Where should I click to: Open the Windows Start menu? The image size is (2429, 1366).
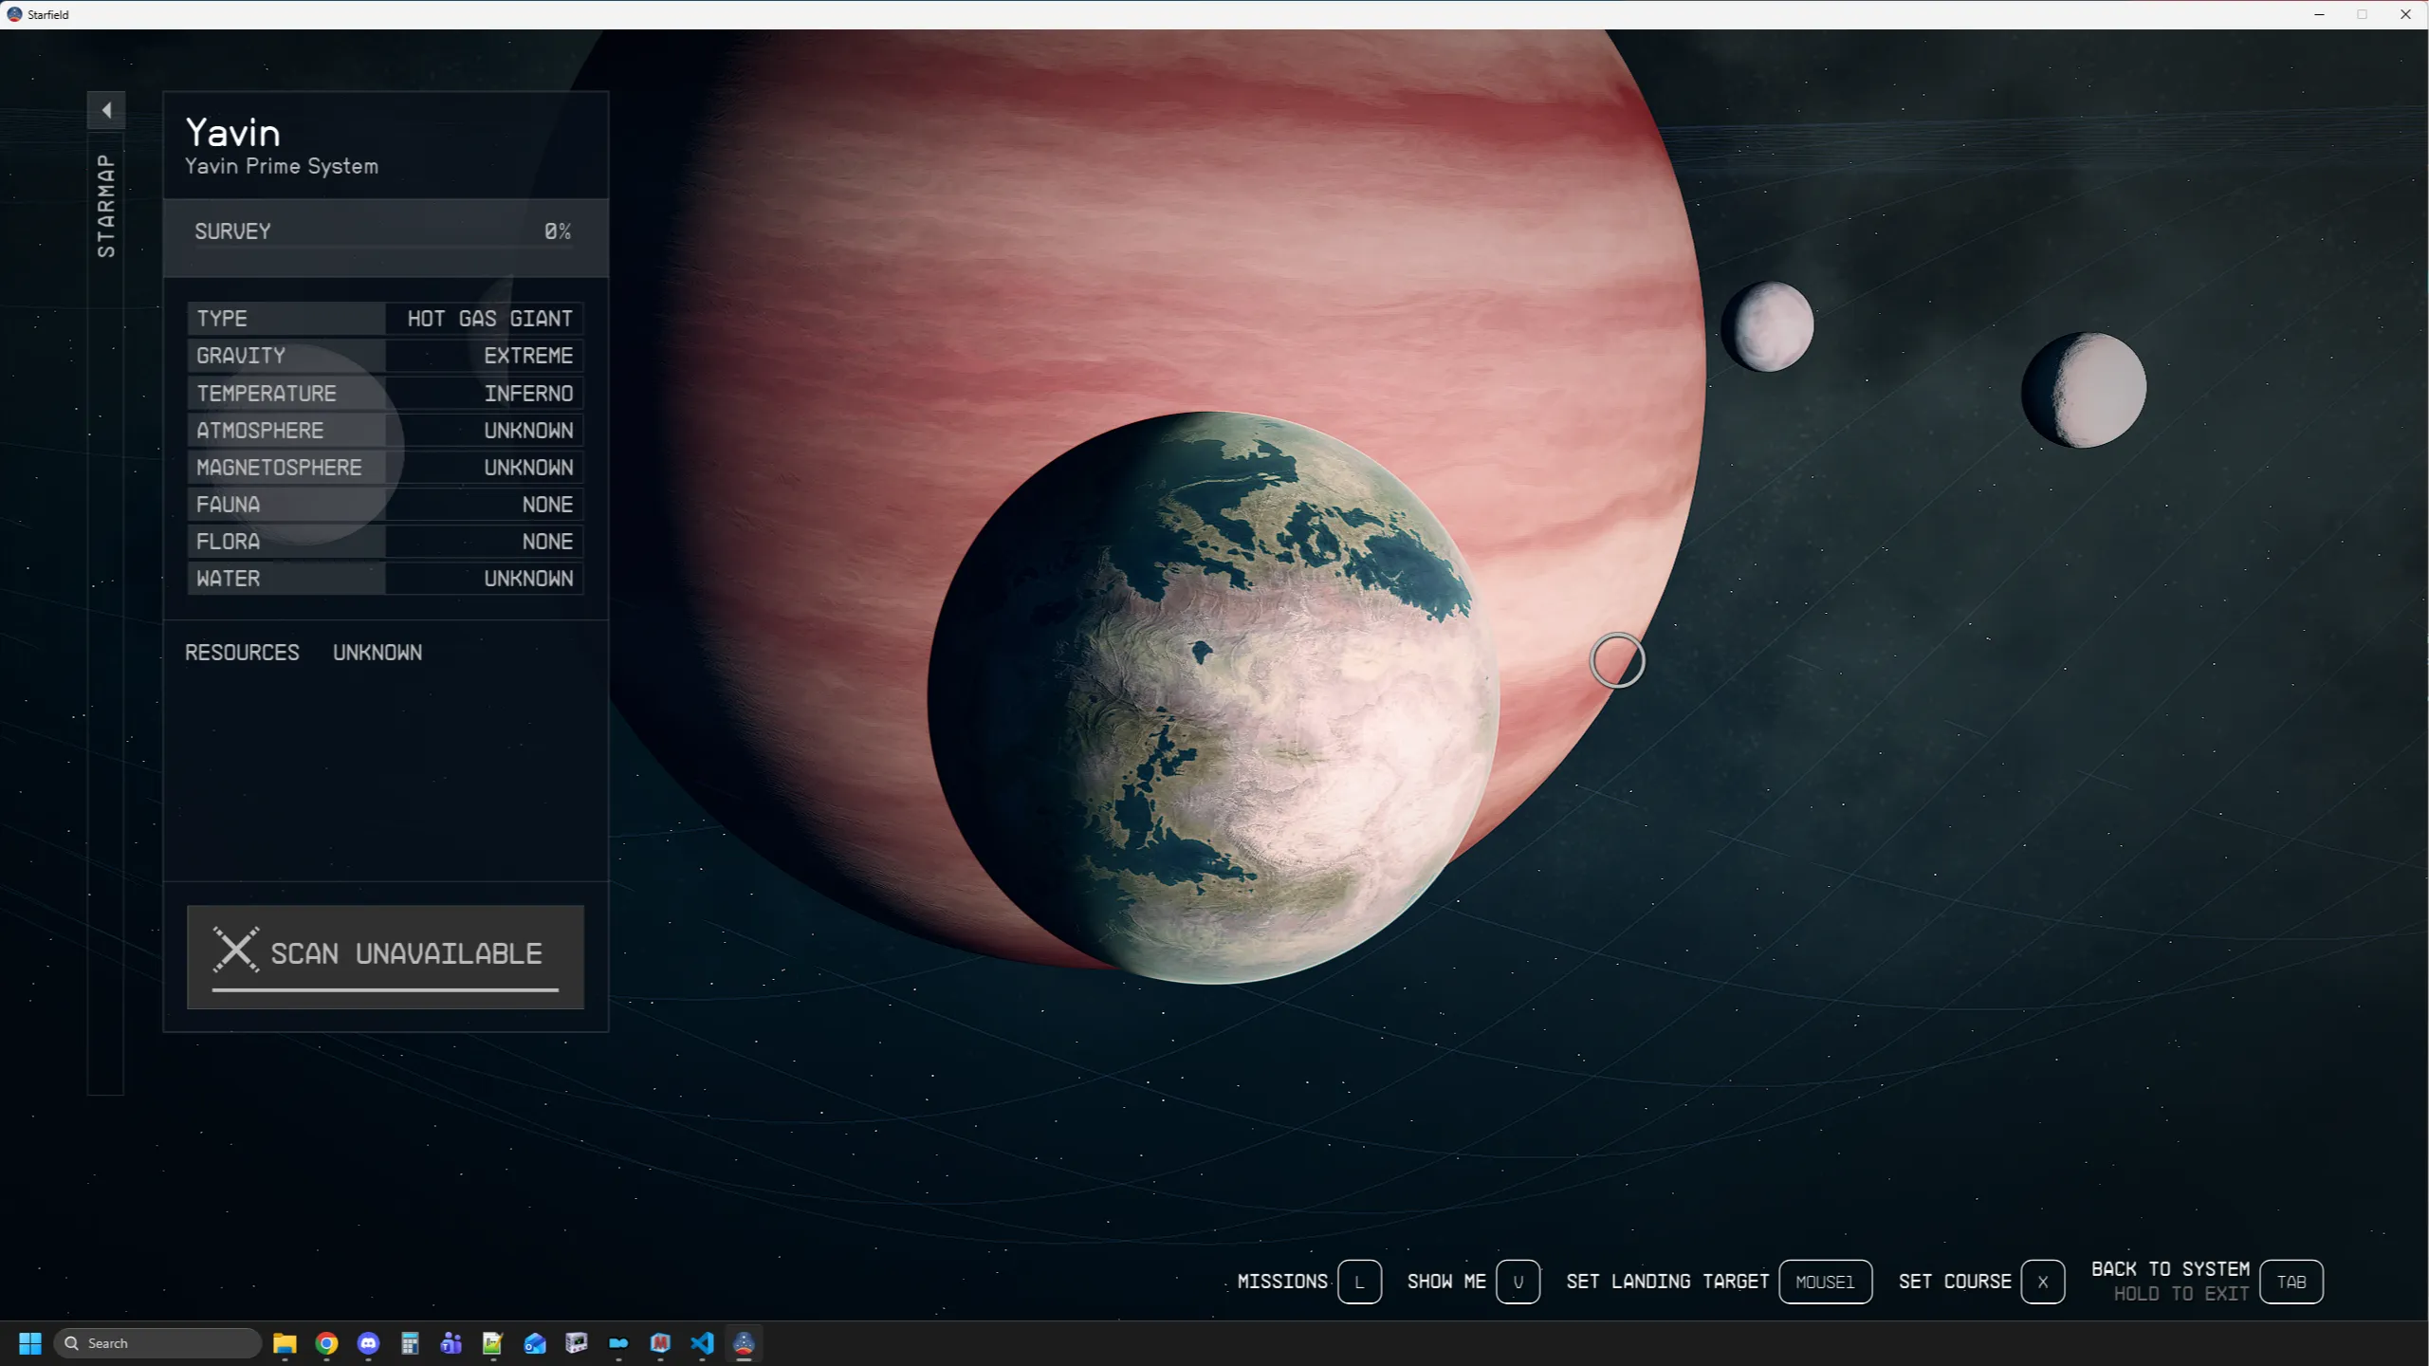(30, 1343)
